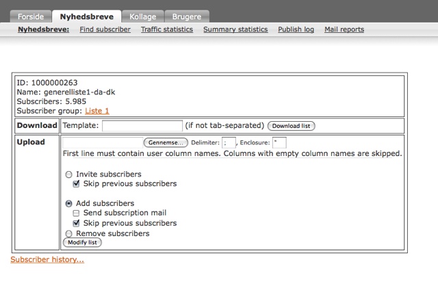
Task: Focus the Delimiter text box
Action: pos(229,142)
